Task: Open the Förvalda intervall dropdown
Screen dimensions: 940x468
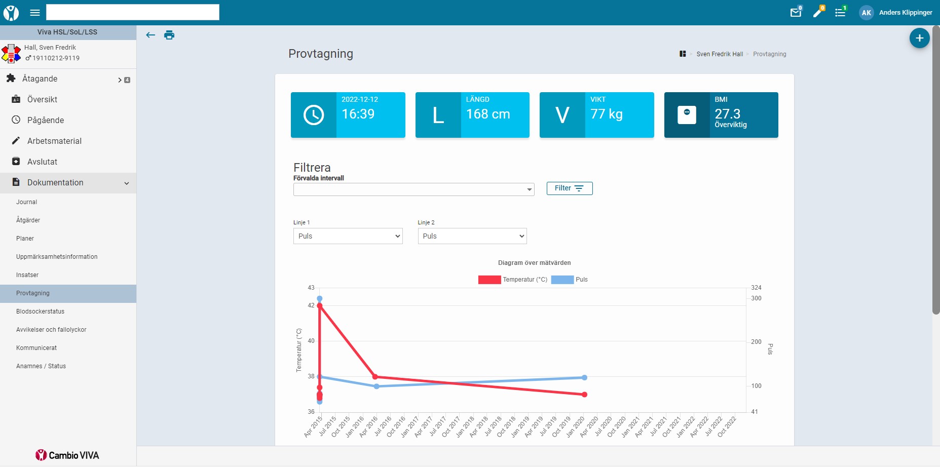Action: [x=413, y=189]
